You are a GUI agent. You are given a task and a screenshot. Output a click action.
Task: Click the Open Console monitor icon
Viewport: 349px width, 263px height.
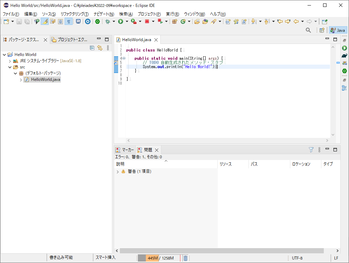78,22
